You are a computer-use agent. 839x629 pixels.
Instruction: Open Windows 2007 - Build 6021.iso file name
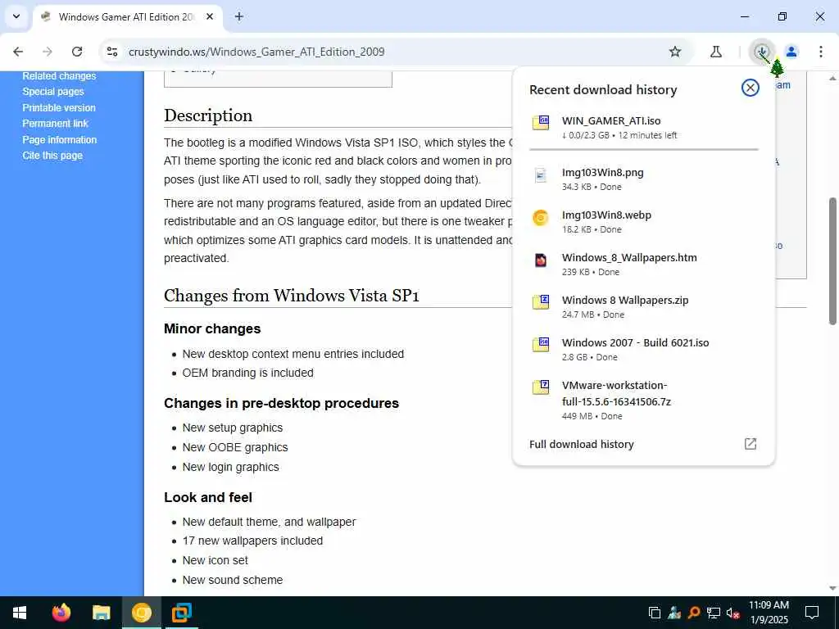coord(635,342)
